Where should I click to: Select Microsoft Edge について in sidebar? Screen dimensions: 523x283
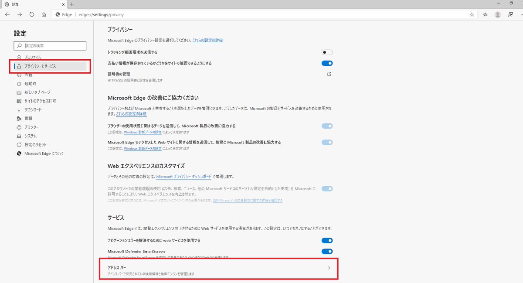point(44,153)
